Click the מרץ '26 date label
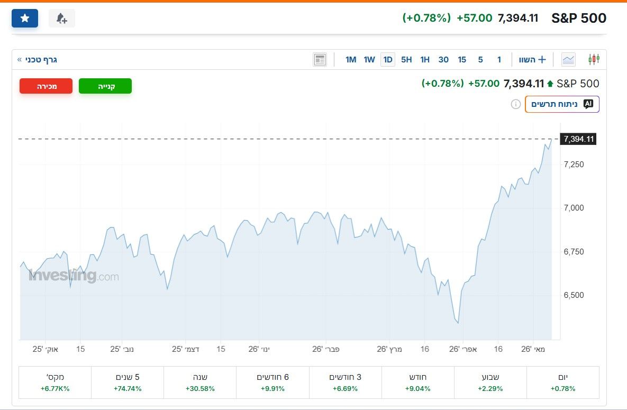This screenshot has width=627, height=410. (x=389, y=349)
